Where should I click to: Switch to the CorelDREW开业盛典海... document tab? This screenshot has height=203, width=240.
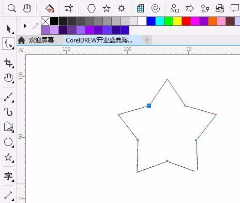pyautogui.click(x=99, y=40)
